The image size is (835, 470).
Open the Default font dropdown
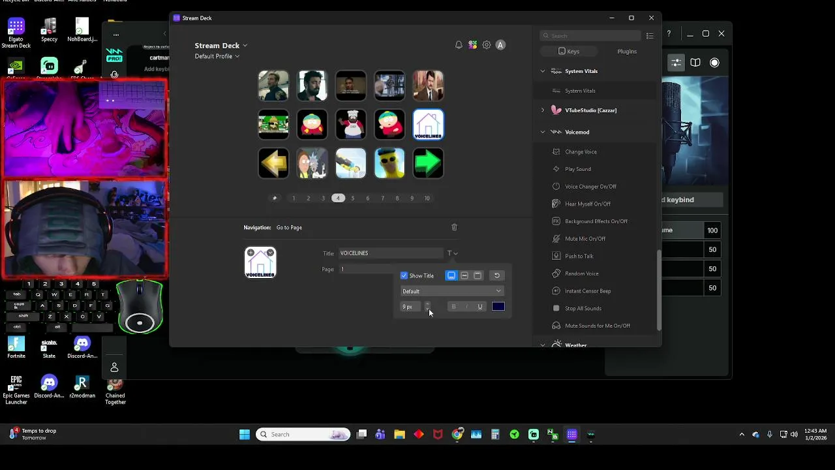pos(452,291)
